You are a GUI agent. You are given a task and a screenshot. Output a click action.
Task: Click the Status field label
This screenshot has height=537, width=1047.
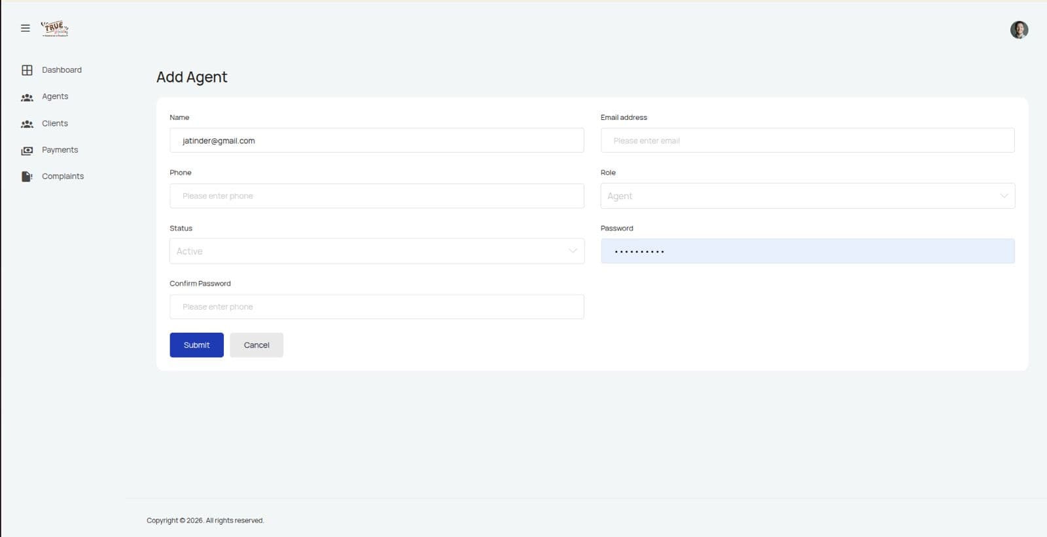181,229
